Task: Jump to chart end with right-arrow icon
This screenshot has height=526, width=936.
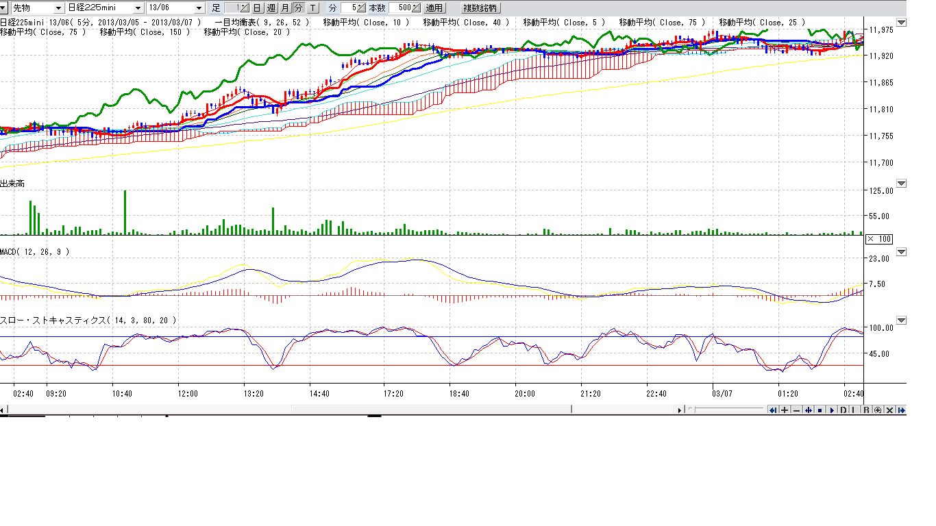Action: pos(901,410)
